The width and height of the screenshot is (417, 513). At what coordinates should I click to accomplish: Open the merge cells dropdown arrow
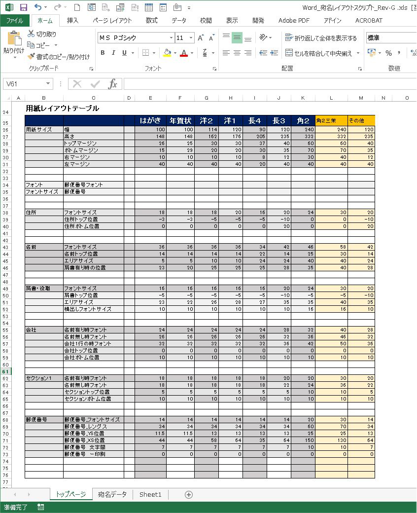(x=358, y=53)
